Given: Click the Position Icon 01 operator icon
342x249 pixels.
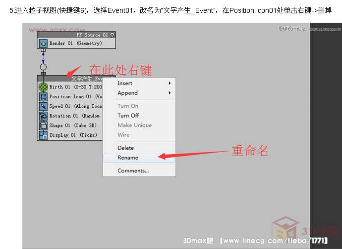Looking at the screenshot, I should 43,96.
